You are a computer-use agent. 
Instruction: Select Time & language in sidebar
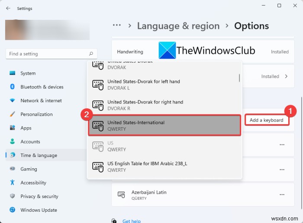tap(46, 155)
